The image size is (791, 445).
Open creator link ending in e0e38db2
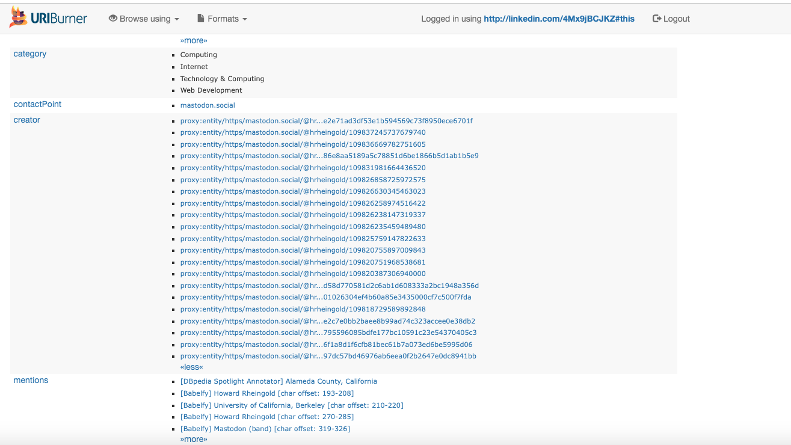(x=328, y=321)
